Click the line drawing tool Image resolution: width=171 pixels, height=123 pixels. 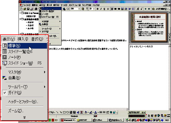pyautogui.click(x=58, y=112)
